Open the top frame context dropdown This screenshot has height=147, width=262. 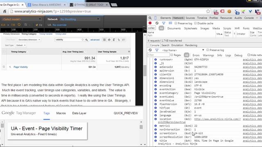[183, 50]
